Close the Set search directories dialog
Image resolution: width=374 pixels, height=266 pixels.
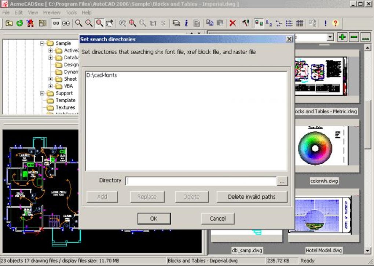coord(289,39)
